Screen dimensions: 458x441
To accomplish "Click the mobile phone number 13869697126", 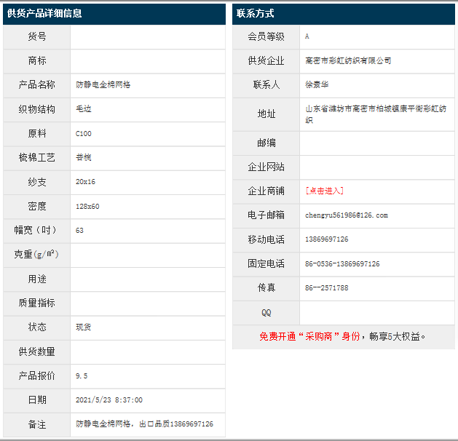I will tap(326, 239).
